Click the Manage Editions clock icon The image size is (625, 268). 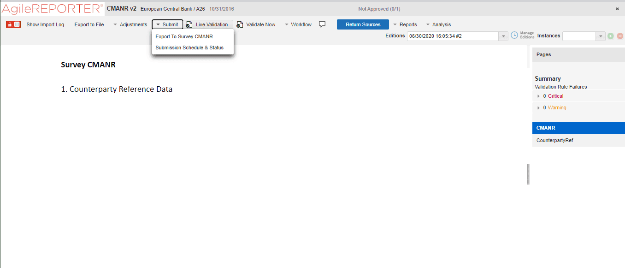(x=515, y=35)
